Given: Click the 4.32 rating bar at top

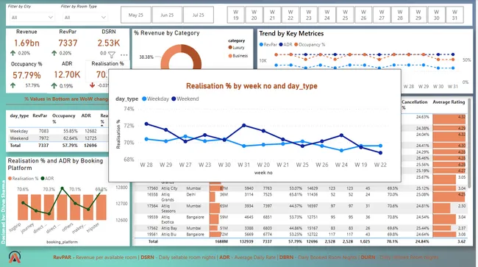Looking at the screenshot, I should 449,119.
